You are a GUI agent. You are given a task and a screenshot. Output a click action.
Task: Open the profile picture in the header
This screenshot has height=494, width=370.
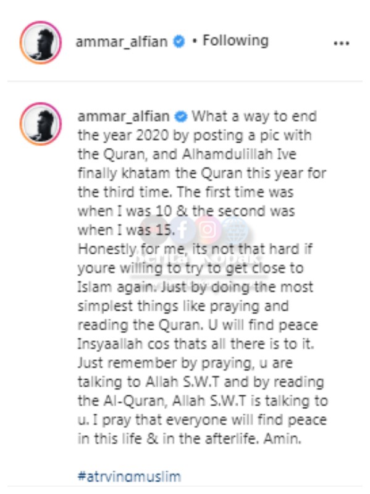tap(41, 43)
